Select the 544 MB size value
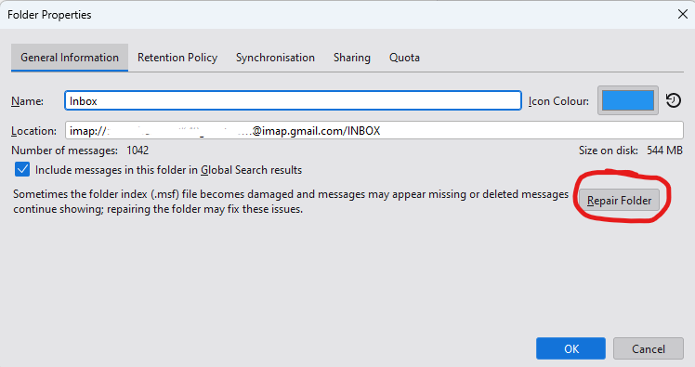 (664, 151)
